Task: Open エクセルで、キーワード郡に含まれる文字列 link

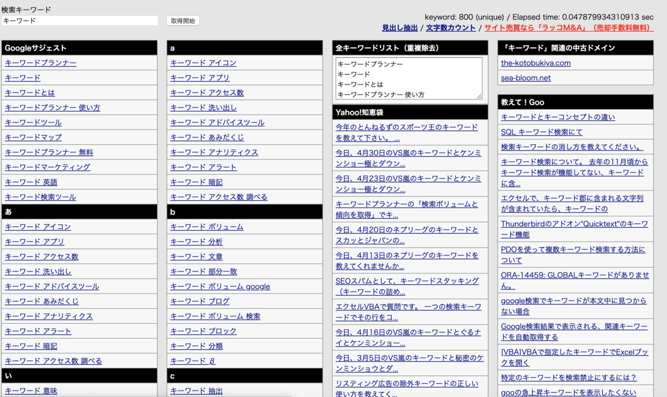Action: [x=572, y=204]
